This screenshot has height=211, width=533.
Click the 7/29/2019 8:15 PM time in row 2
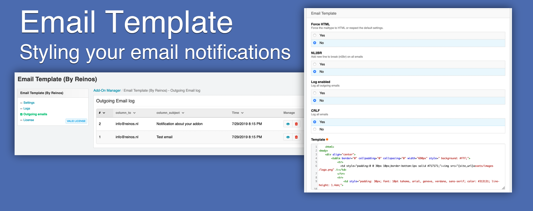tap(247, 124)
